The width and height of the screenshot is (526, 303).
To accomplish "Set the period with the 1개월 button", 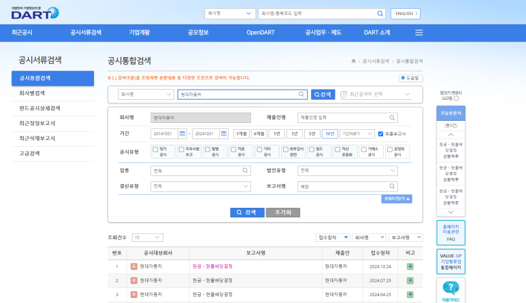I will (241, 134).
